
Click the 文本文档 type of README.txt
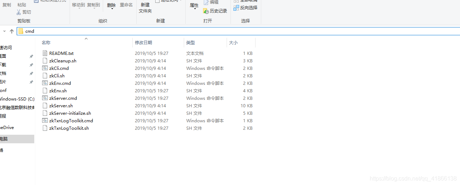click(x=195, y=53)
